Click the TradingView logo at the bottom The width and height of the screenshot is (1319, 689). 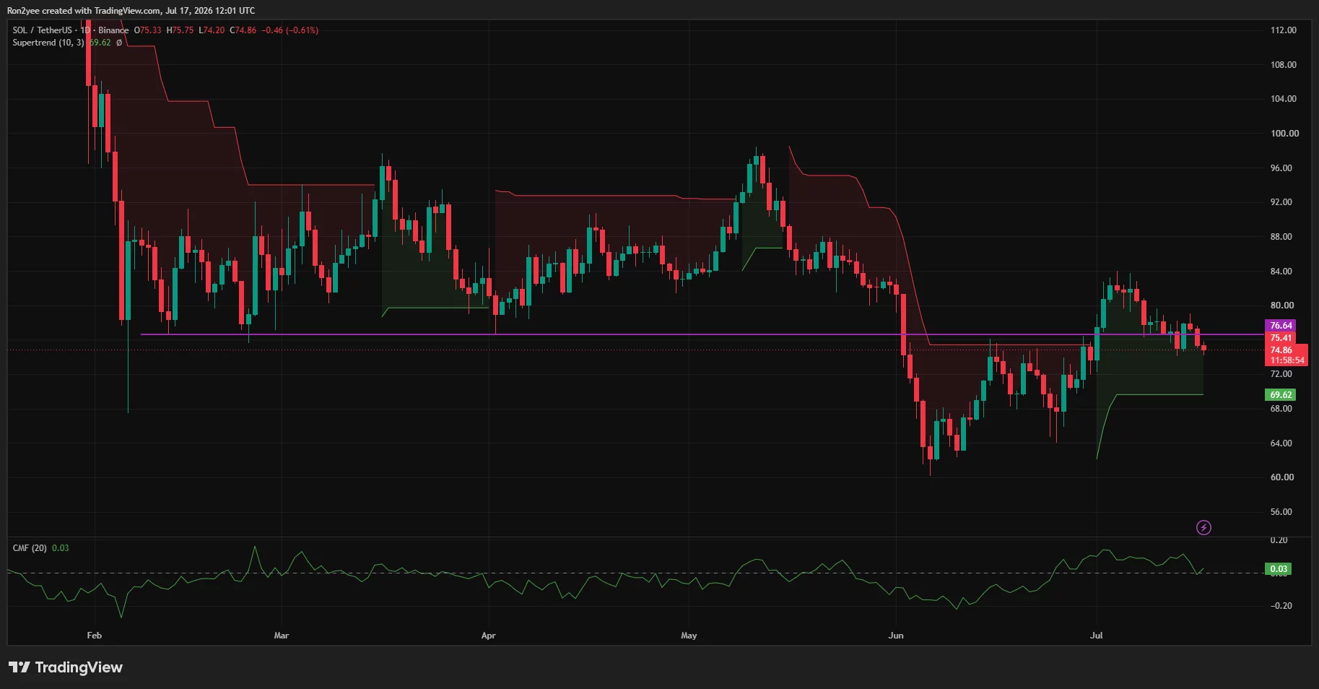point(66,667)
